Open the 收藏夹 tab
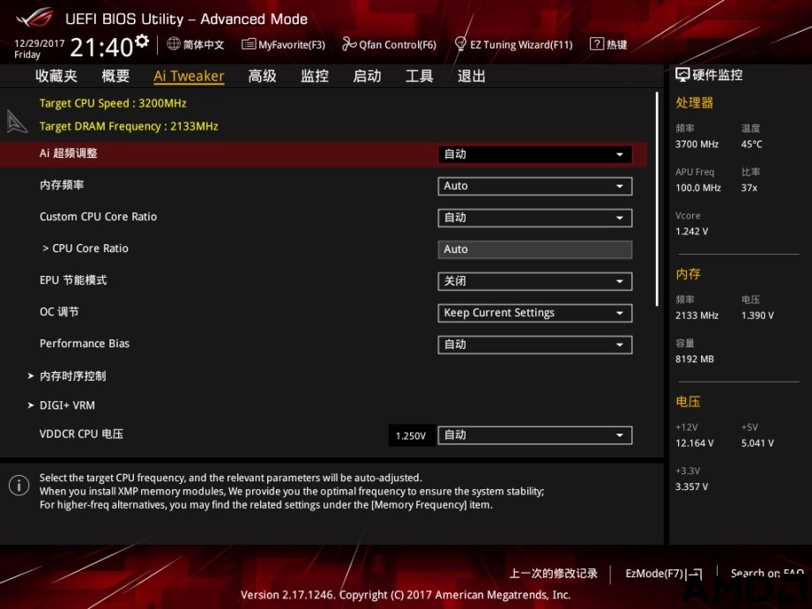 pos(56,76)
